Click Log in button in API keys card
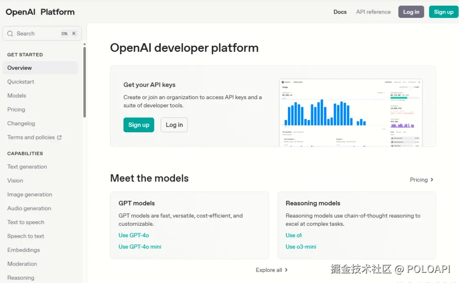Image resolution: width=459 pixels, height=283 pixels. (x=174, y=125)
